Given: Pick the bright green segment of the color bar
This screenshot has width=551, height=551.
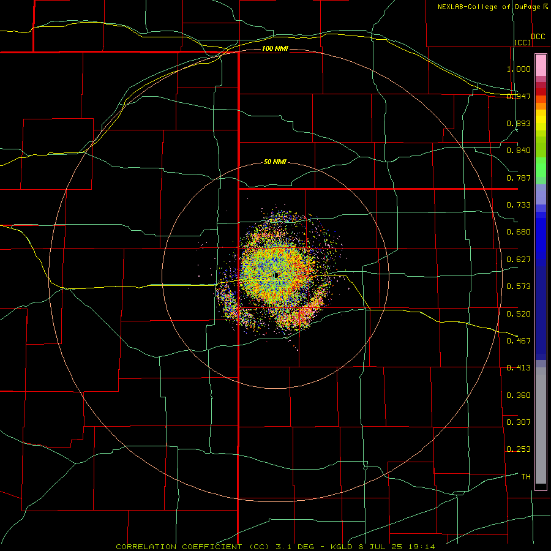Looking at the screenshot, I should coord(541,167).
